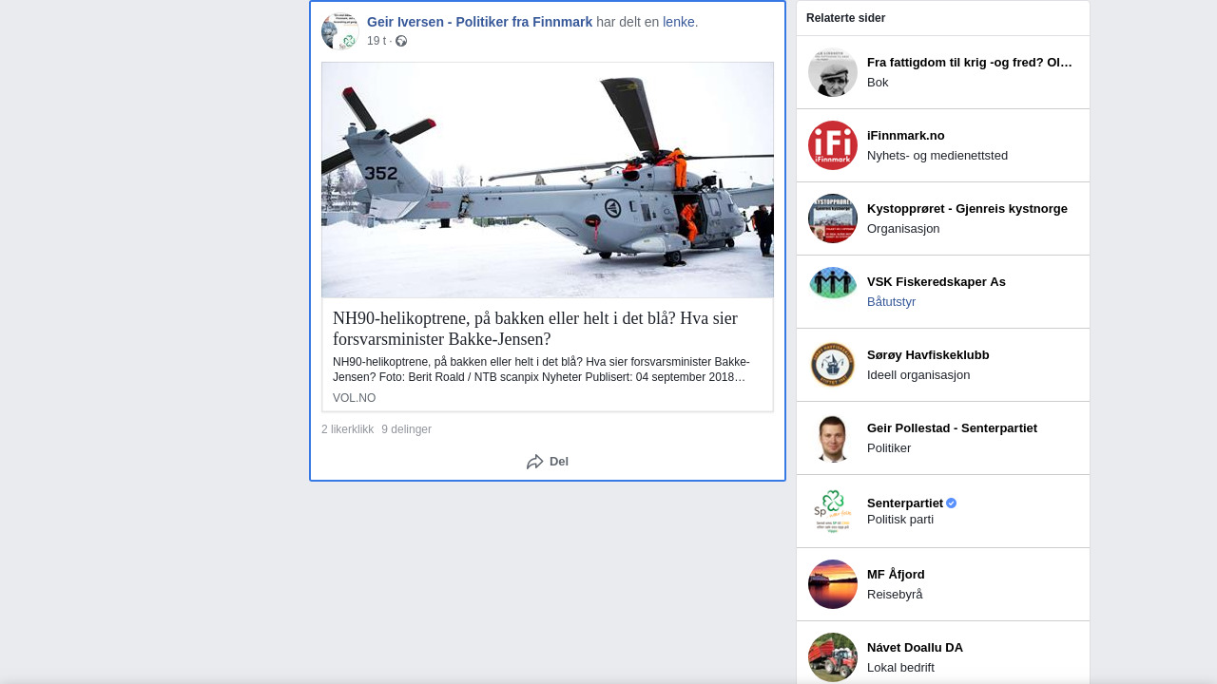Click 'Organisasjon' label under Kystopprøret
1217x684 pixels.
(x=903, y=229)
